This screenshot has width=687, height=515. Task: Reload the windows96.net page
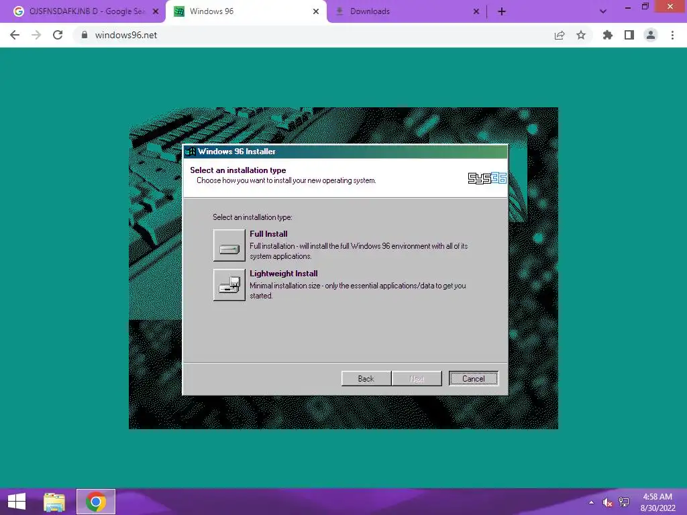click(58, 35)
